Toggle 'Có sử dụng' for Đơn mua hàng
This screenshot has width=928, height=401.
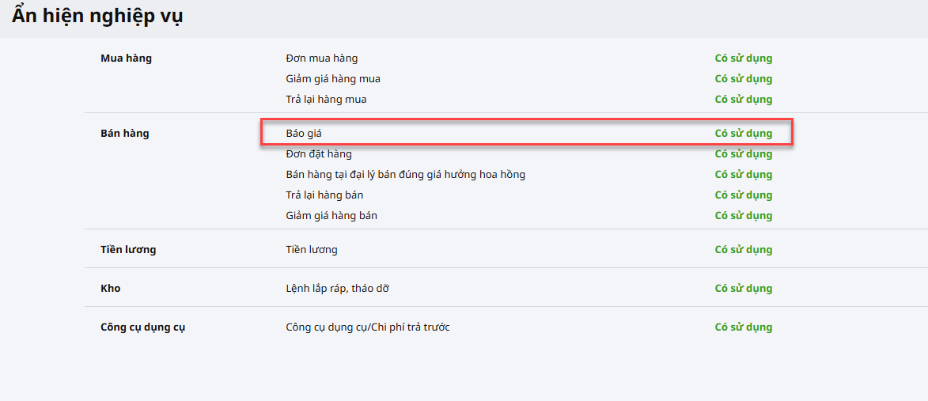click(x=743, y=59)
